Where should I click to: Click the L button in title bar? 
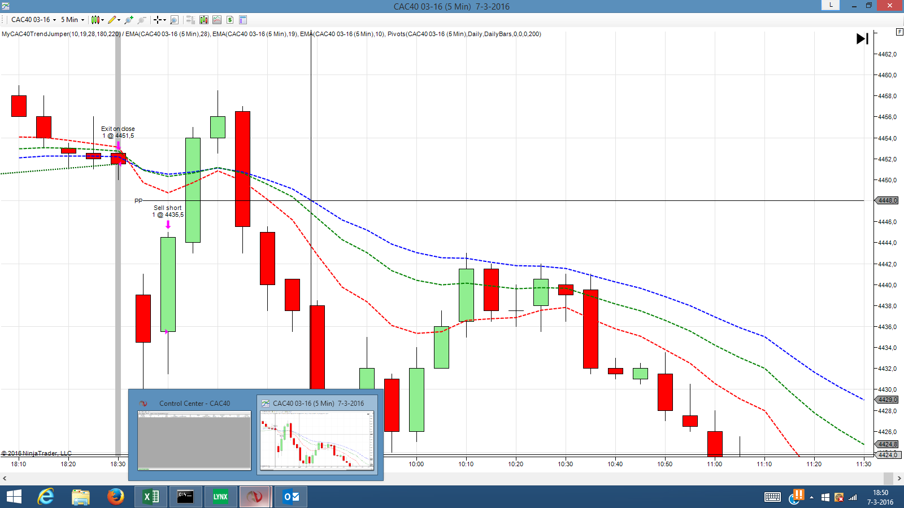point(831,5)
